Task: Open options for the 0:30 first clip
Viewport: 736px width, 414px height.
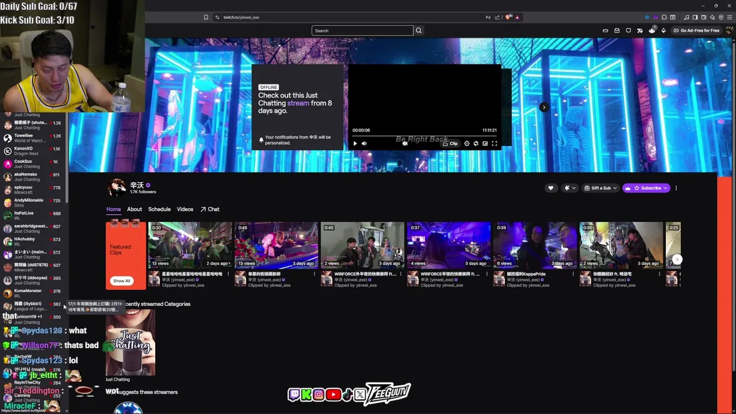Action: (x=228, y=274)
